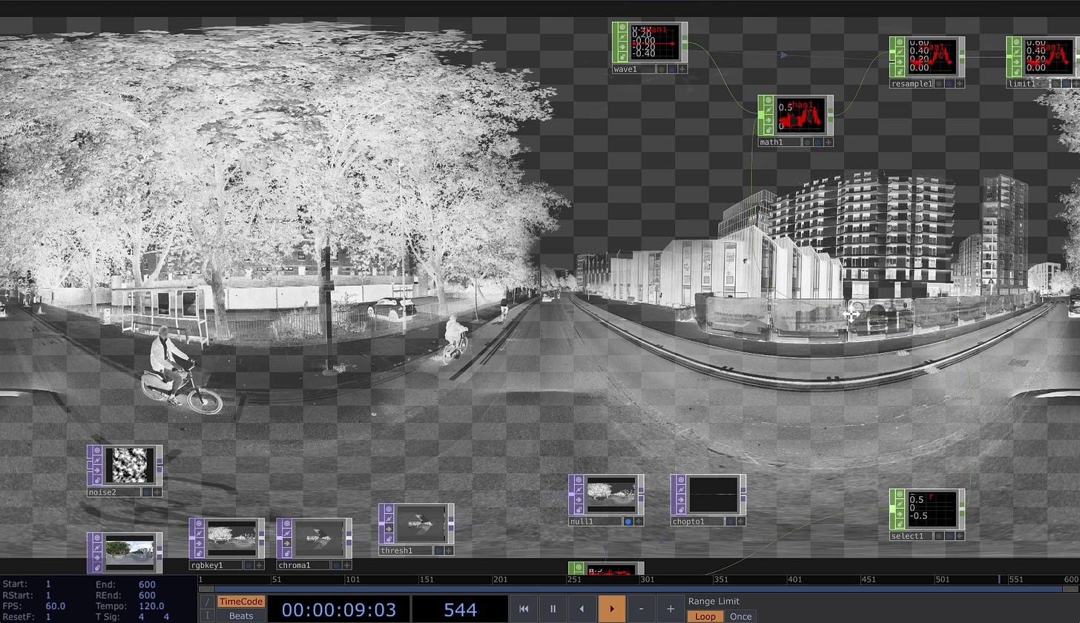Toggle green circle flag on wave1
The width and height of the screenshot is (1080, 623).
point(662,69)
